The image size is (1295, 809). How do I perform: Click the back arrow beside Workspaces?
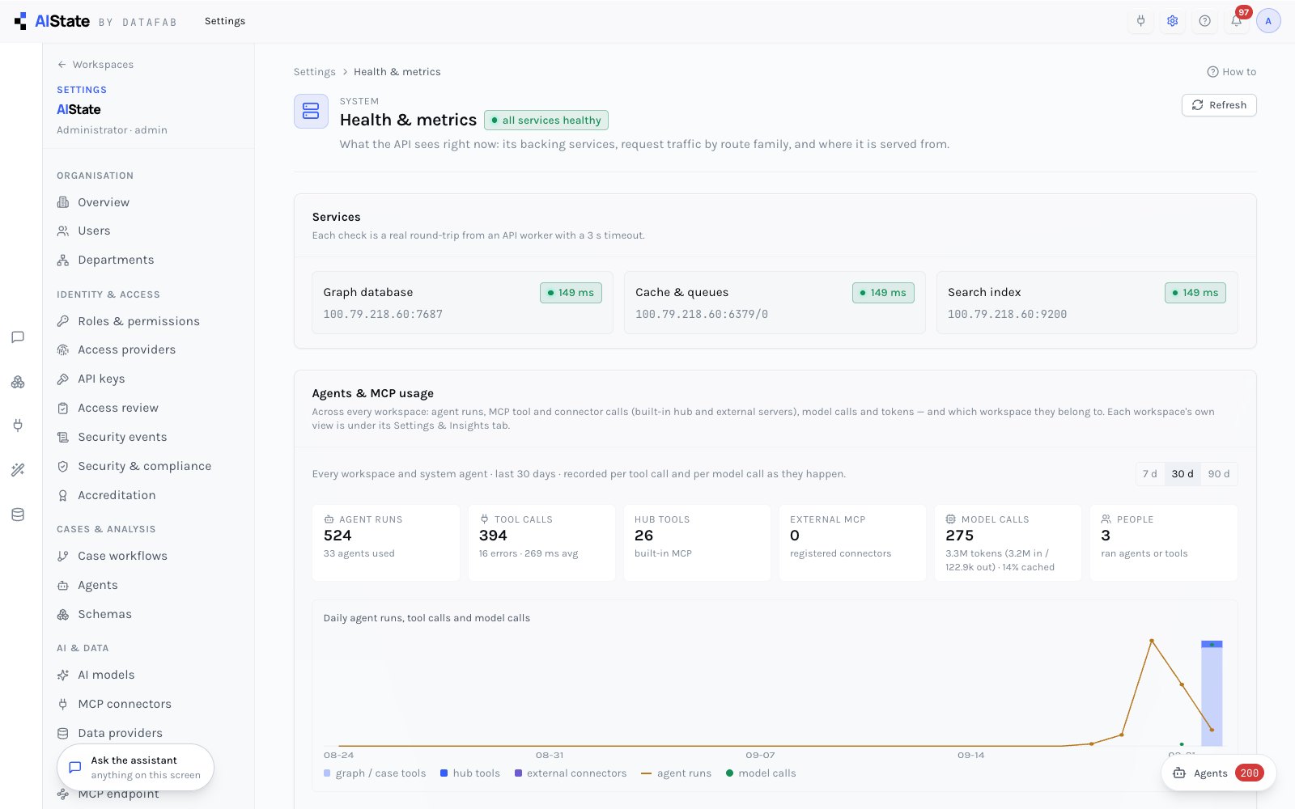pos(62,65)
